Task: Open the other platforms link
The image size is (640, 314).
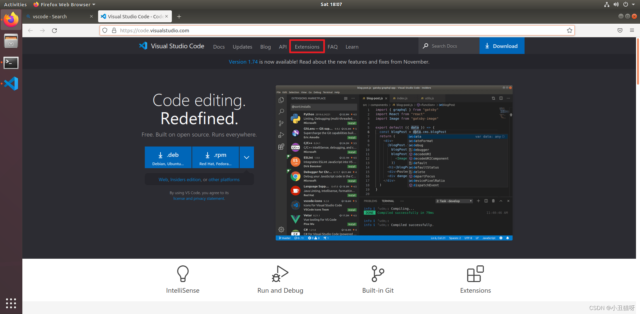Action: [x=224, y=179]
